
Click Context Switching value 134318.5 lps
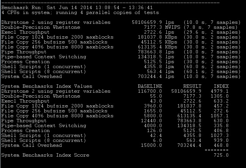tap(156, 57)
